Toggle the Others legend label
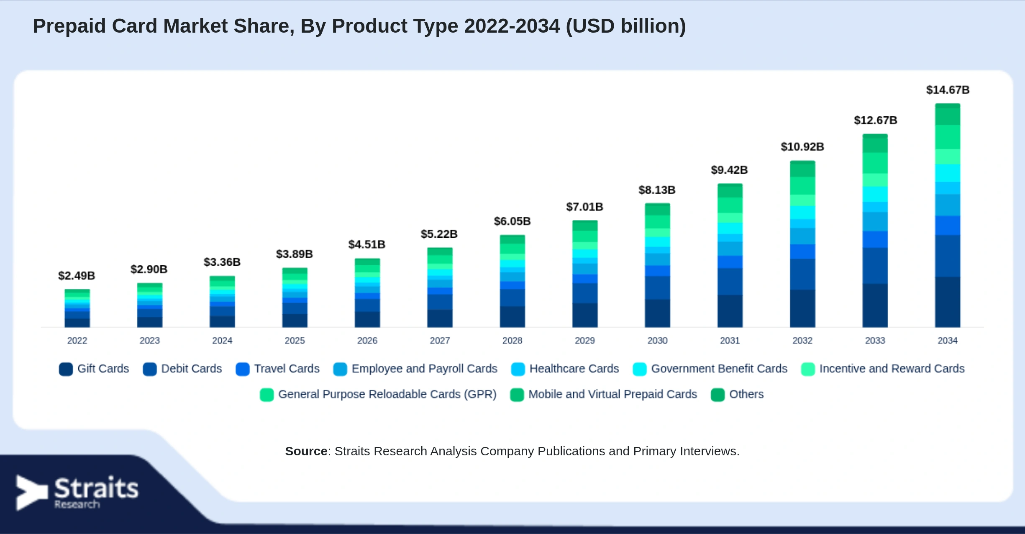1025x534 pixels. tap(746, 394)
